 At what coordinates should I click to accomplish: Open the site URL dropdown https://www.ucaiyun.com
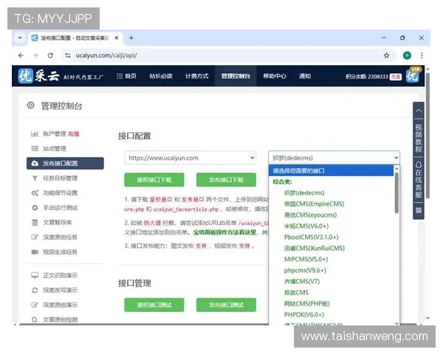pyautogui.click(x=190, y=158)
